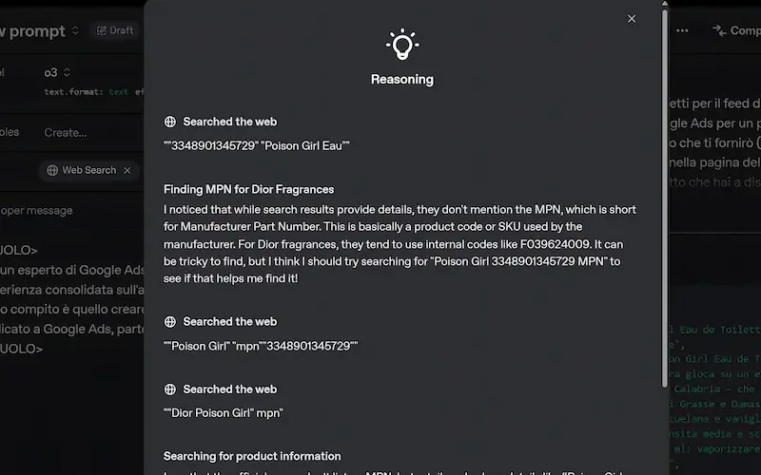Click the scrollbar up arrow
This screenshot has width=761, height=475.
[x=664, y=4]
